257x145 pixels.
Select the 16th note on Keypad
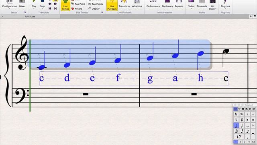point(242,131)
